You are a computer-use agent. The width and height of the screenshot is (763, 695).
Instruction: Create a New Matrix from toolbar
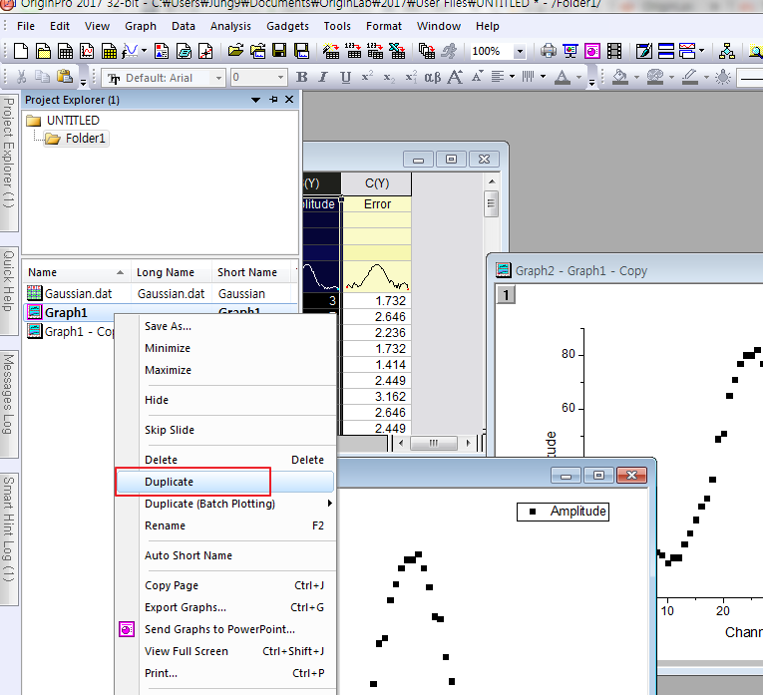[x=109, y=51]
